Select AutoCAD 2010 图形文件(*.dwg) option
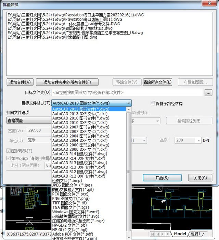 [89, 118]
